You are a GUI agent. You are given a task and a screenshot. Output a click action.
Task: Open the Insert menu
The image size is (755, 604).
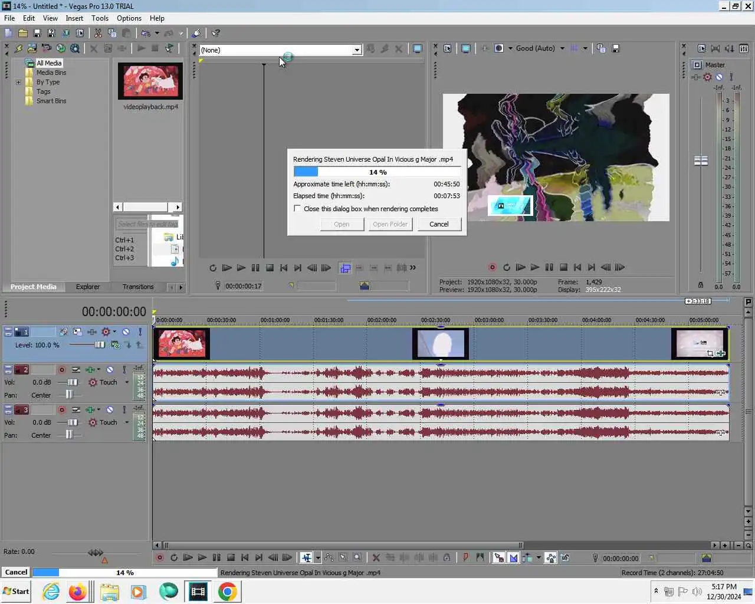(74, 18)
